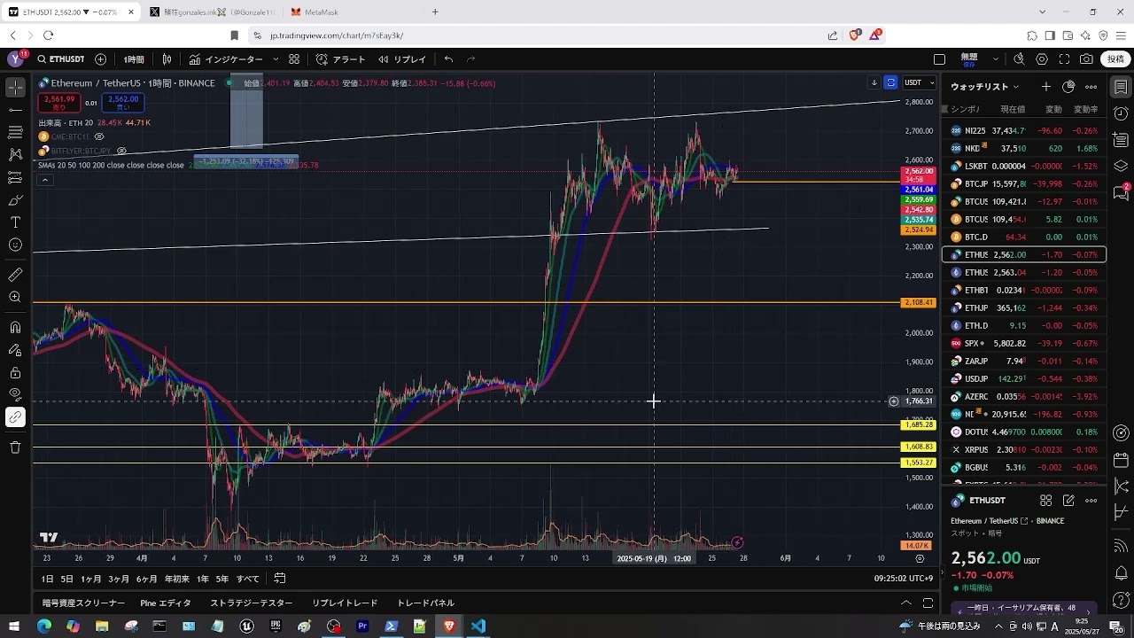The width and height of the screenshot is (1134, 638).
Task: Expand the bottom panel chevron up
Action: (905, 603)
